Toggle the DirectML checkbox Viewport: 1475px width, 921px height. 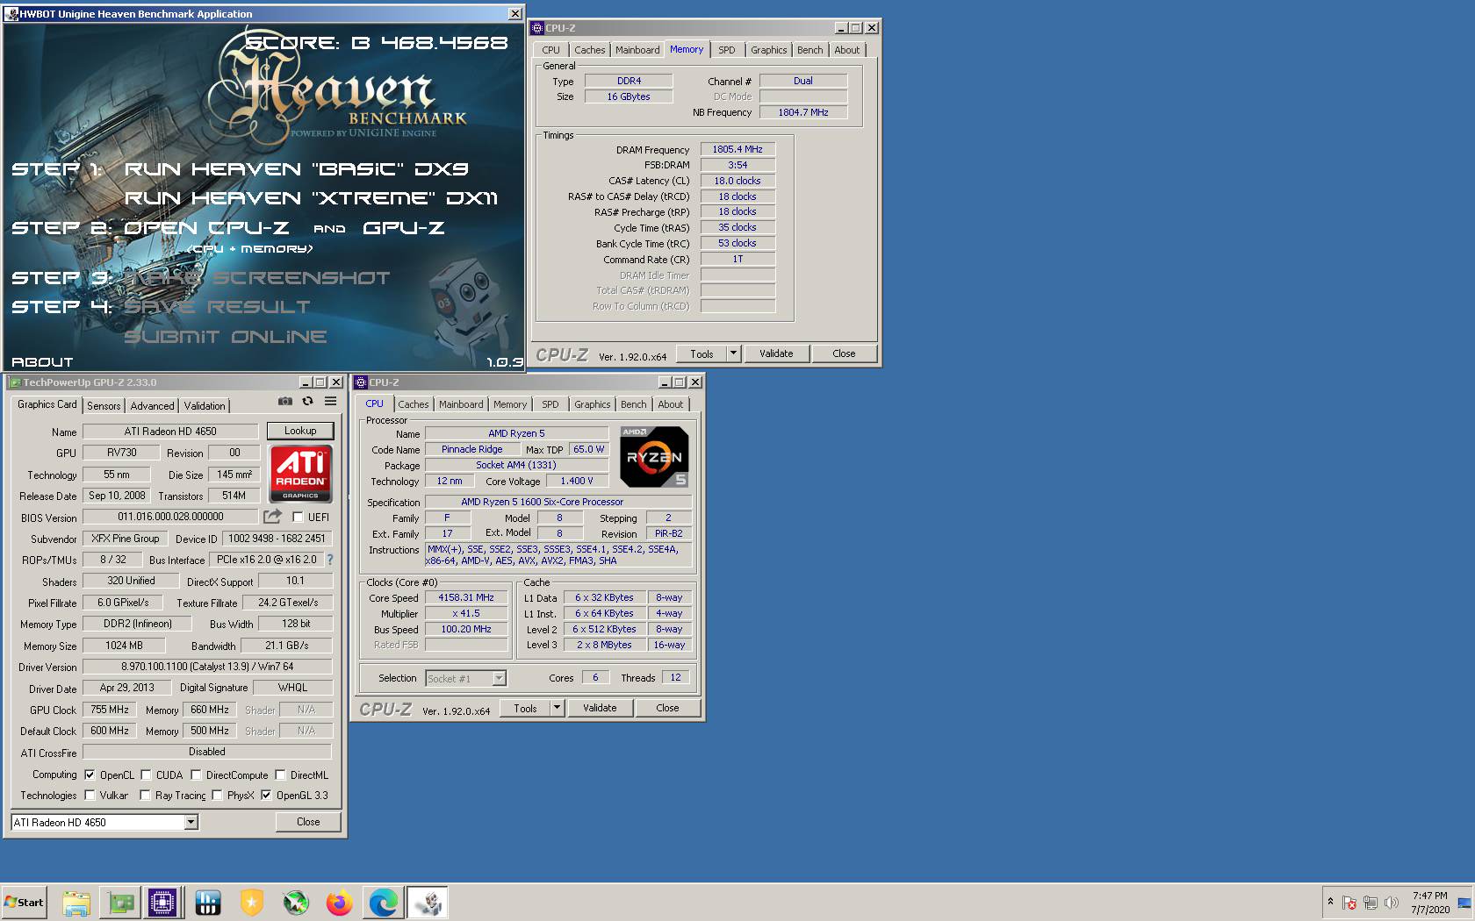tap(280, 775)
